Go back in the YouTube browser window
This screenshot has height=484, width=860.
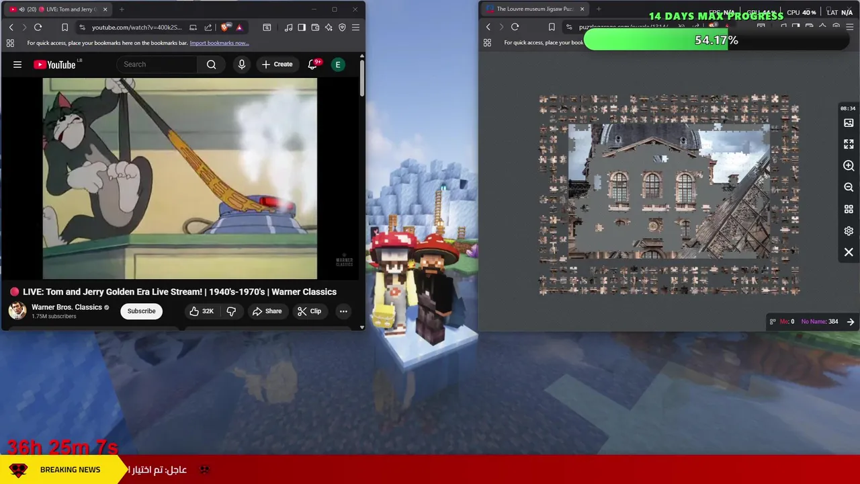[11, 28]
